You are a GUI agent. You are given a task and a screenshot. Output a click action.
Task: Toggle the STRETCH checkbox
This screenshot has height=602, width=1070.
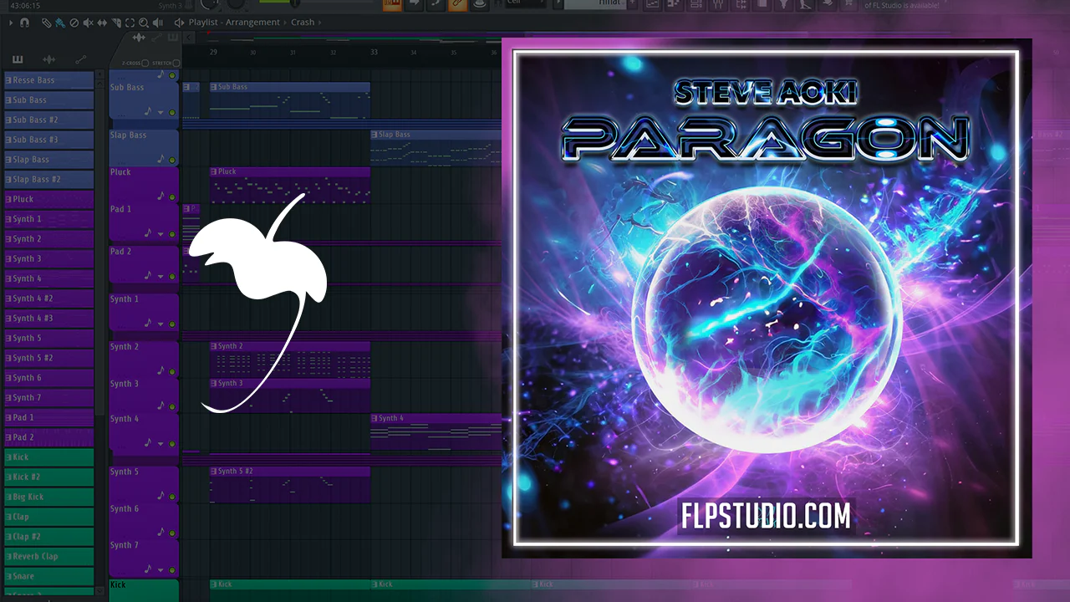tap(177, 64)
